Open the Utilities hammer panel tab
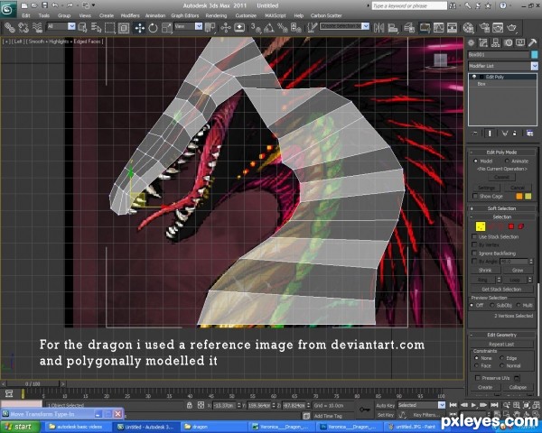Image resolution: width=542 pixels, height=433 pixels. [x=532, y=42]
